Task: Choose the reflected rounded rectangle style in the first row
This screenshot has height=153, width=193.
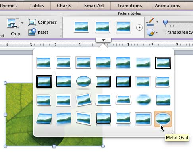Action: tap(123, 63)
